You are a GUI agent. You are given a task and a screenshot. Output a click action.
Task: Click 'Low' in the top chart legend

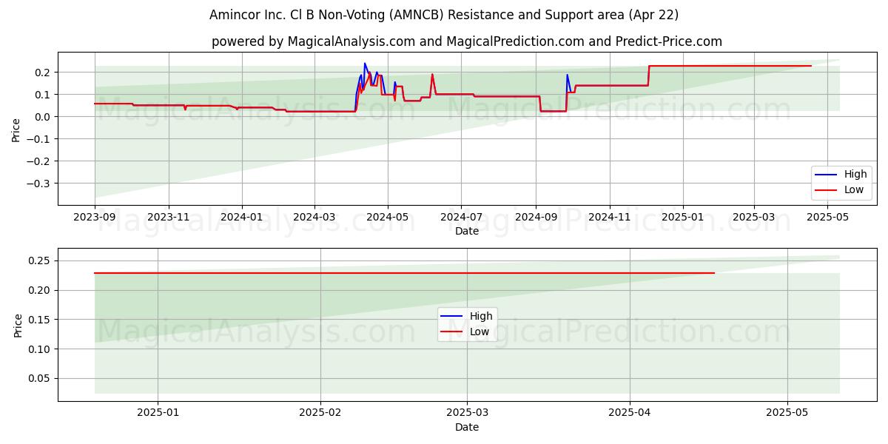tap(855, 189)
